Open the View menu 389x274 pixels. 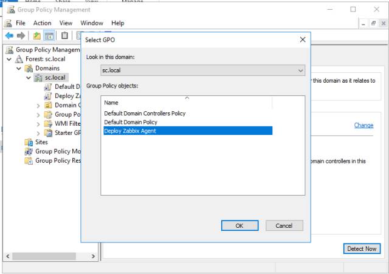click(x=66, y=23)
